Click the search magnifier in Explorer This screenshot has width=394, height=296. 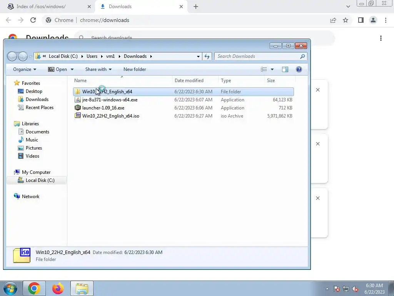click(x=302, y=56)
